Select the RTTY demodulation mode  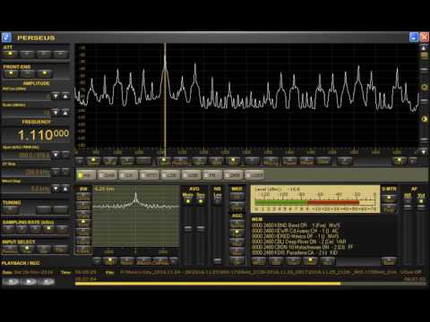(150, 175)
